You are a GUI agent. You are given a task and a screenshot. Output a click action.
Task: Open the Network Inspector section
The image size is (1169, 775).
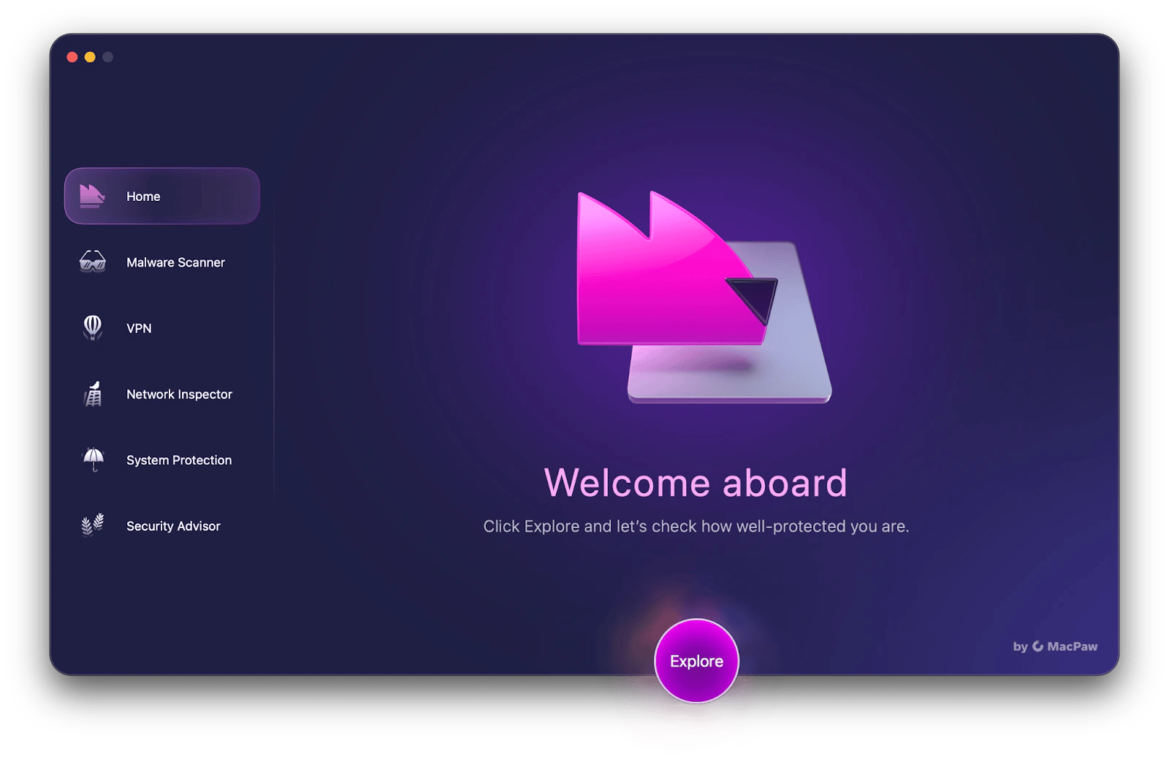click(x=178, y=394)
